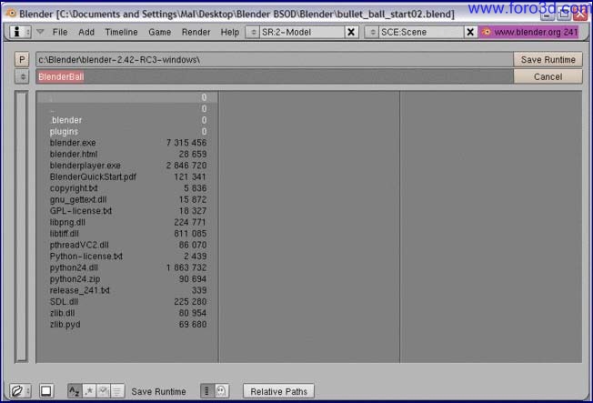The image size is (593, 403).
Task: Toggle the Relative Paths button
Action: [278, 391]
